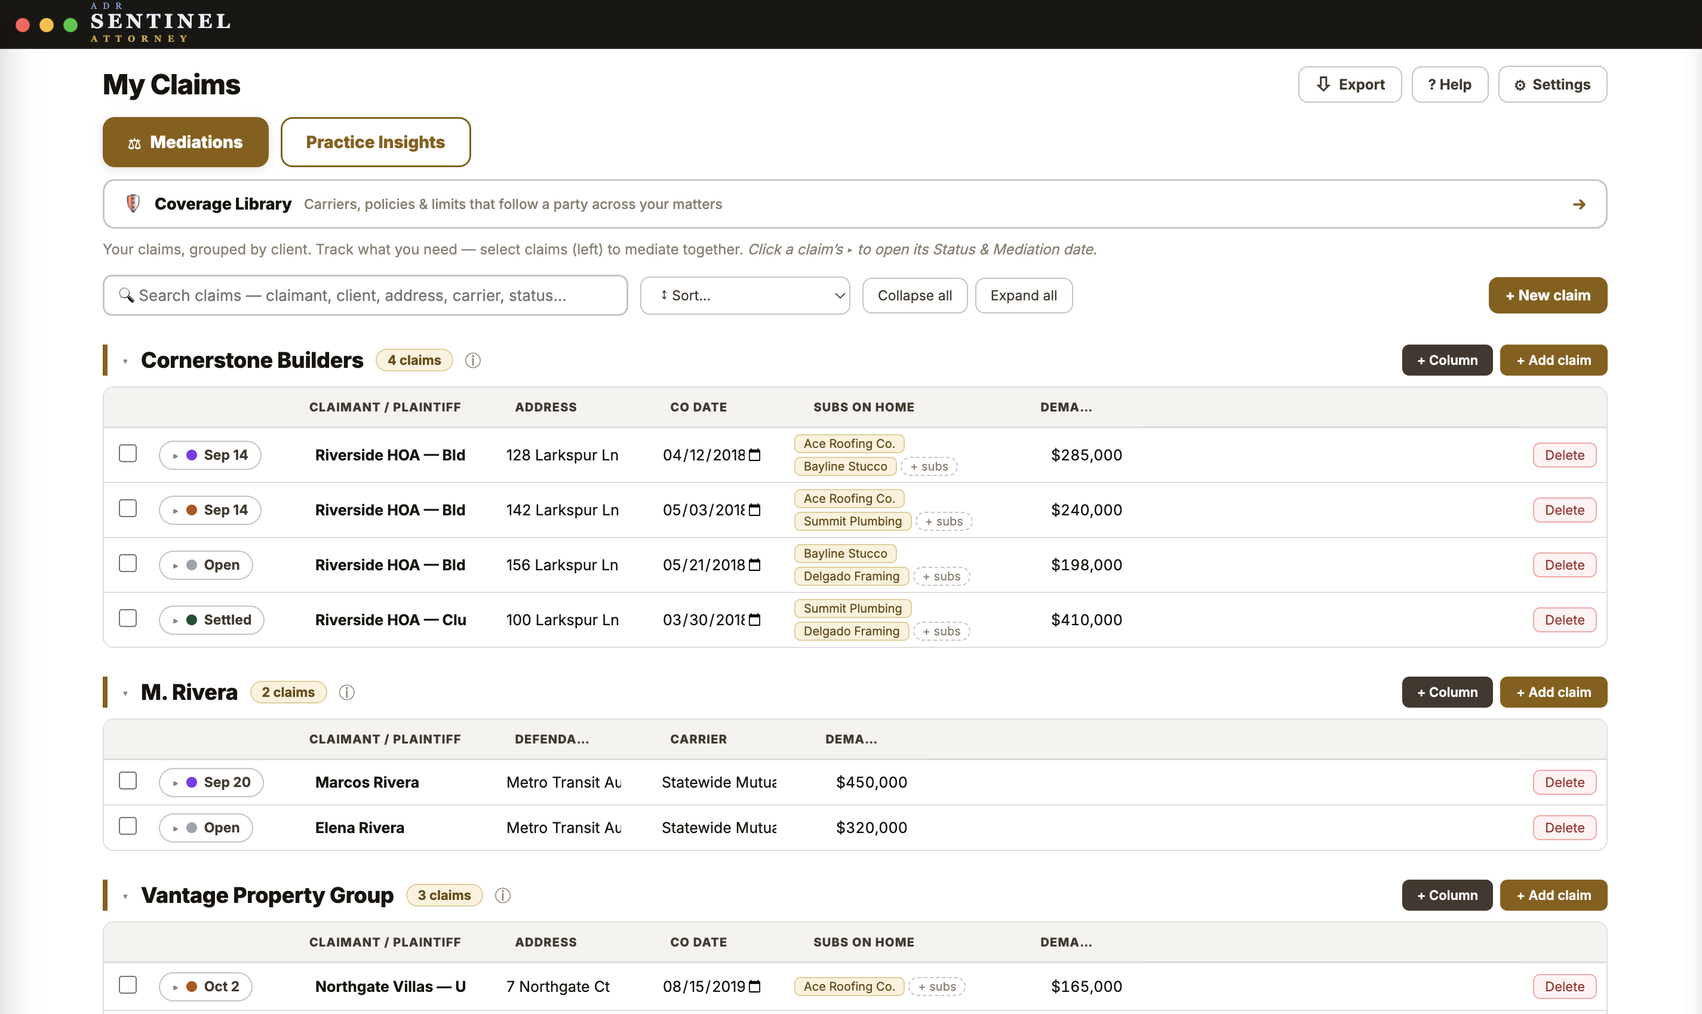The width and height of the screenshot is (1702, 1014).
Task: Click the $410,000 demand value
Action: pyautogui.click(x=1086, y=620)
